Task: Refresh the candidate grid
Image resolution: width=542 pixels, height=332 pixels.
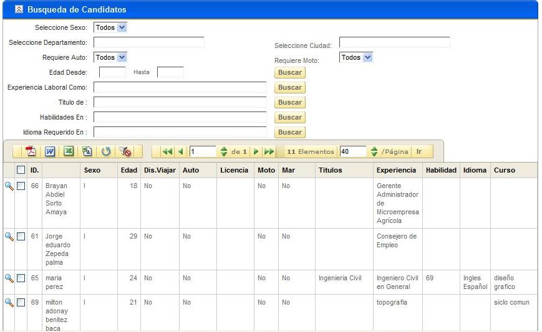Action: pyautogui.click(x=106, y=151)
